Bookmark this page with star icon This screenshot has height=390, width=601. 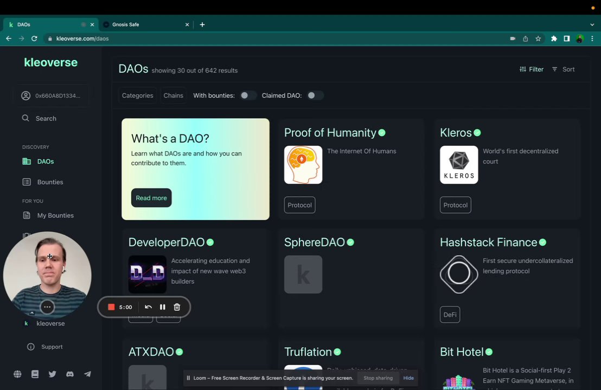(538, 38)
